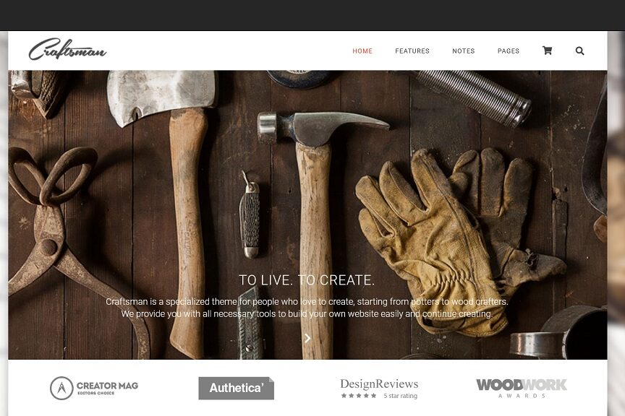Click the "To Live. To Create." headline

(307, 280)
